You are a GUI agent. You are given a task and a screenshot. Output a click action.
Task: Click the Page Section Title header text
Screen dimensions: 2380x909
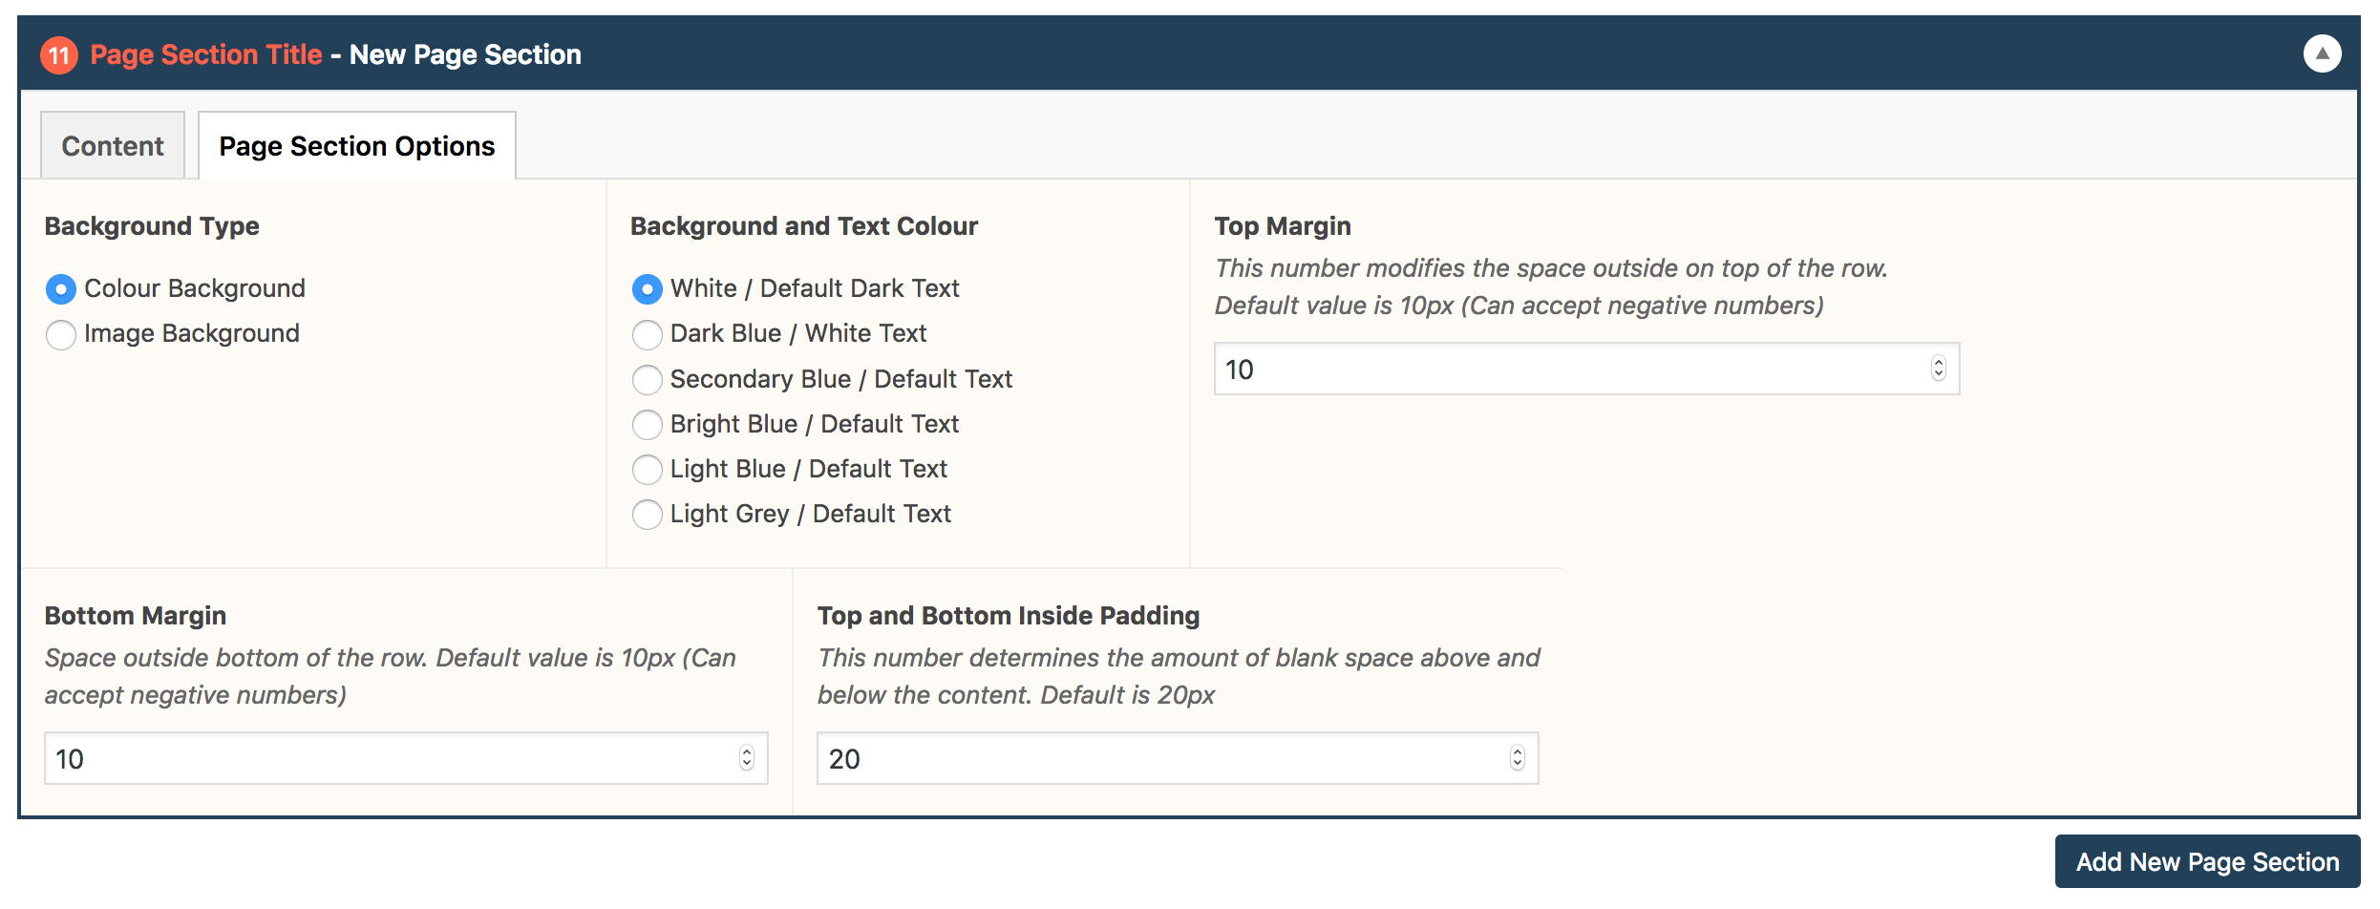click(206, 54)
